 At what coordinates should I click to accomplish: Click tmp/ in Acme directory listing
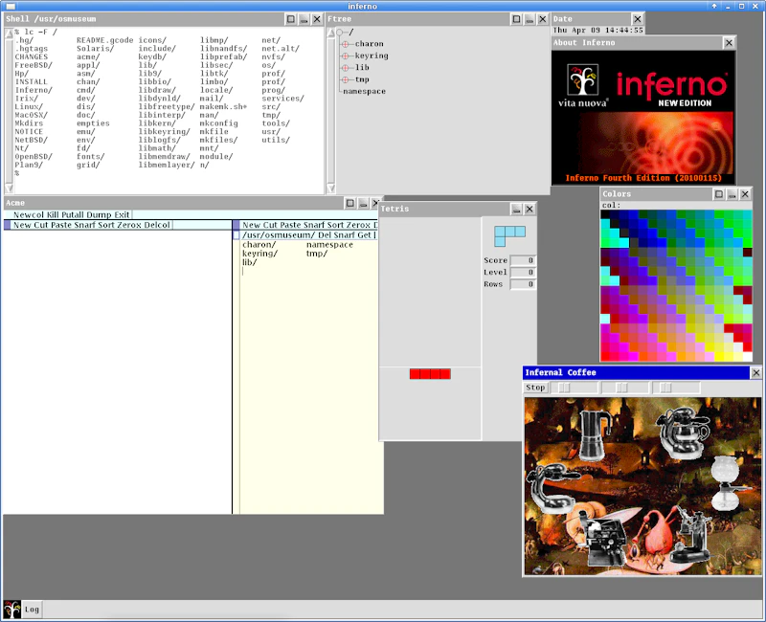click(317, 254)
